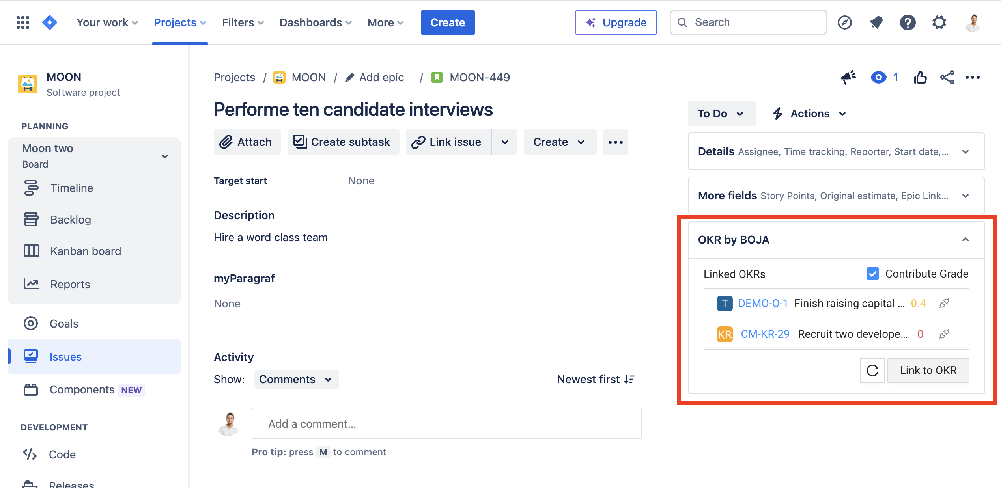Open the help question mark icon
1001x488 pixels.
coord(908,22)
